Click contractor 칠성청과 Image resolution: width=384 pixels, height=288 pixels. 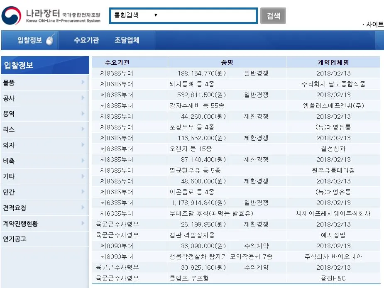click(333, 149)
